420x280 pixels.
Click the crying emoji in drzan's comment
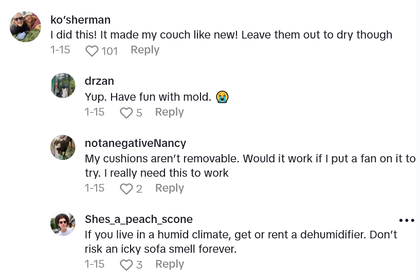(x=222, y=97)
